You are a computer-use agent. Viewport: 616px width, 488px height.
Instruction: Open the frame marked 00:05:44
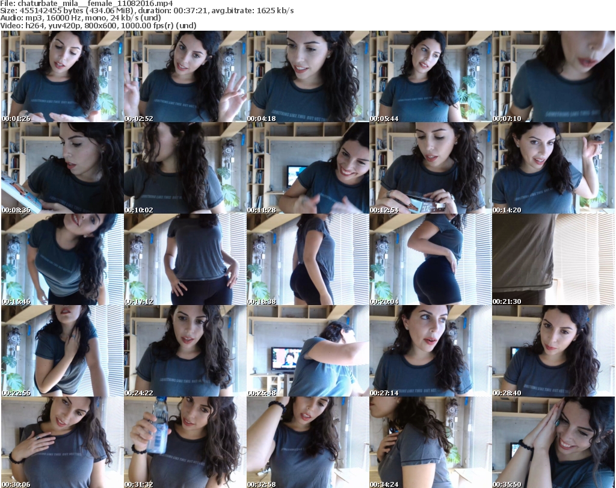point(430,76)
